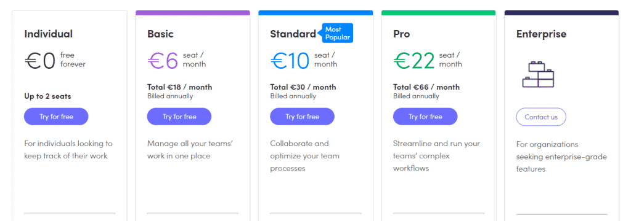Image resolution: width=631 pixels, height=221 pixels.
Task: Click the green bar atop Pro card
Action: (x=439, y=13)
